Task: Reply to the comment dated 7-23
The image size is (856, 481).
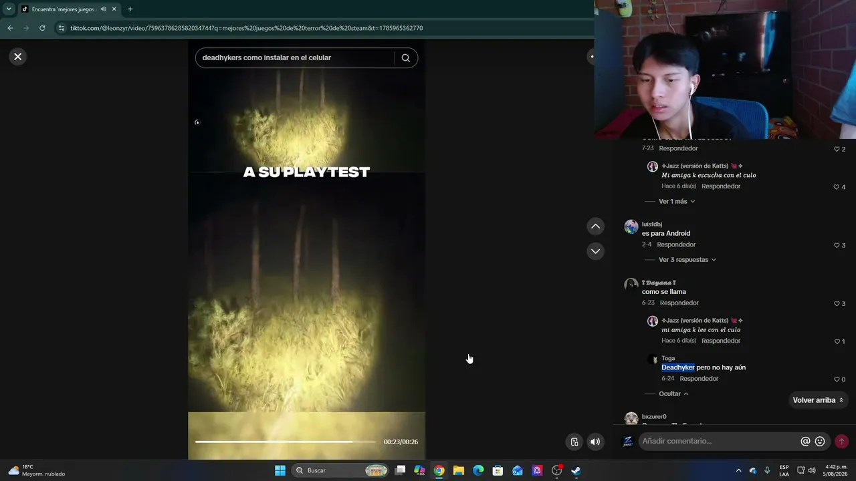Action: click(678, 148)
